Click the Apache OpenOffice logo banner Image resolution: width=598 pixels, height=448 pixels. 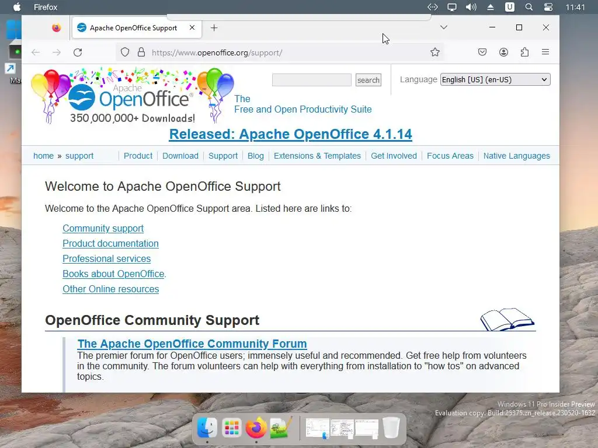[x=132, y=96]
